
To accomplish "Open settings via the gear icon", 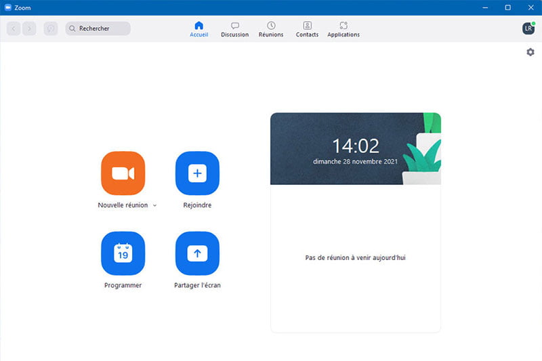I will click(530, 52).
